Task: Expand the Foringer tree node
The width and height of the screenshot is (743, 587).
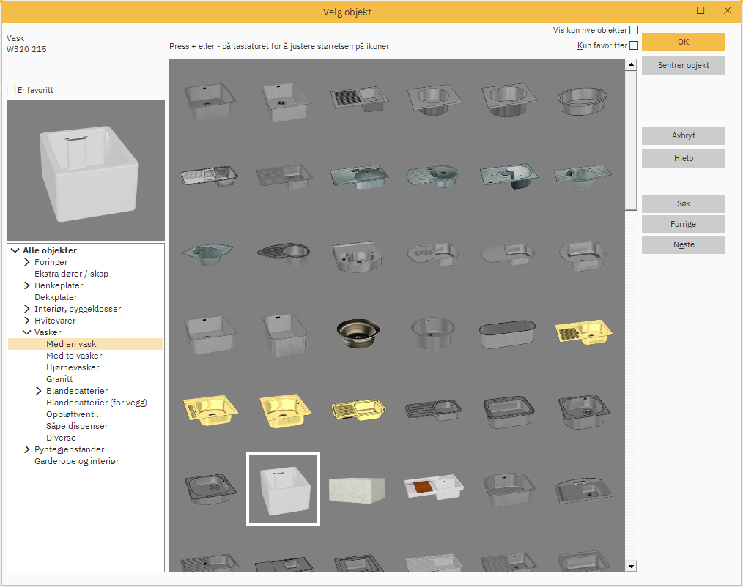Action: pos(27,262)
